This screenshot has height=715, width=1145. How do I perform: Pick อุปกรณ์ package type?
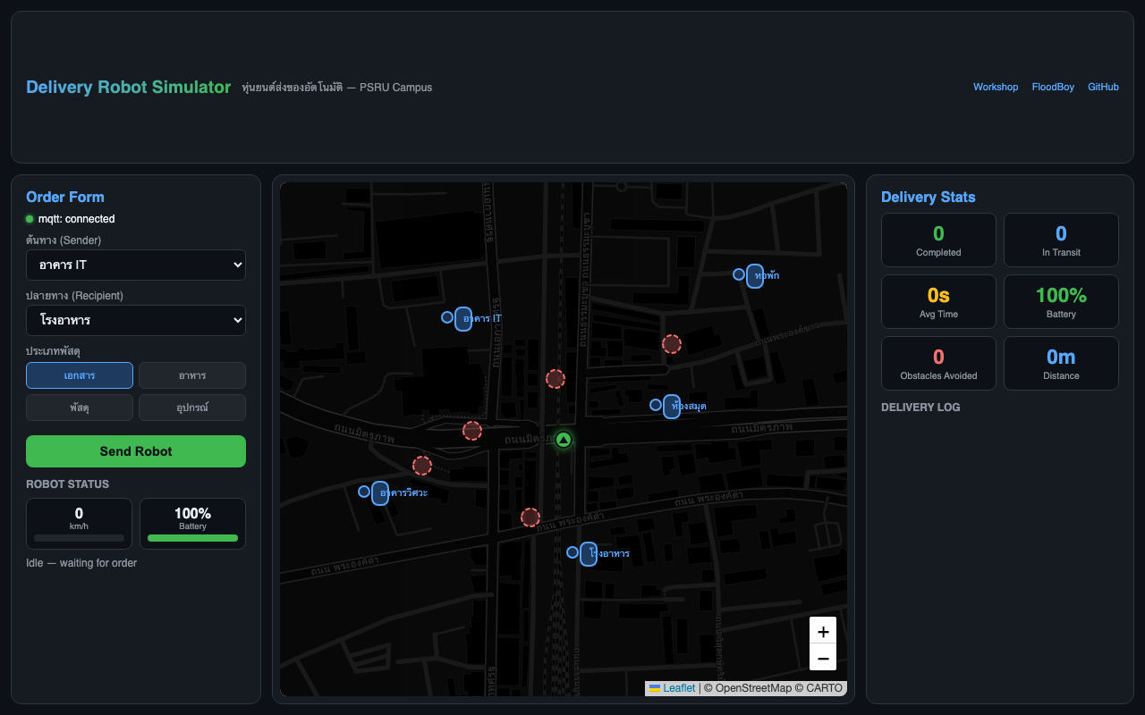(x=192, y=408)
